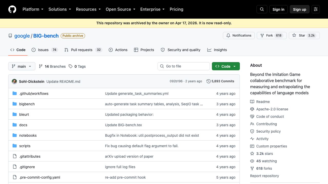328x184 pixels.
Task: Click the bleurt folder icon
Action: click(x=15, y=114)
